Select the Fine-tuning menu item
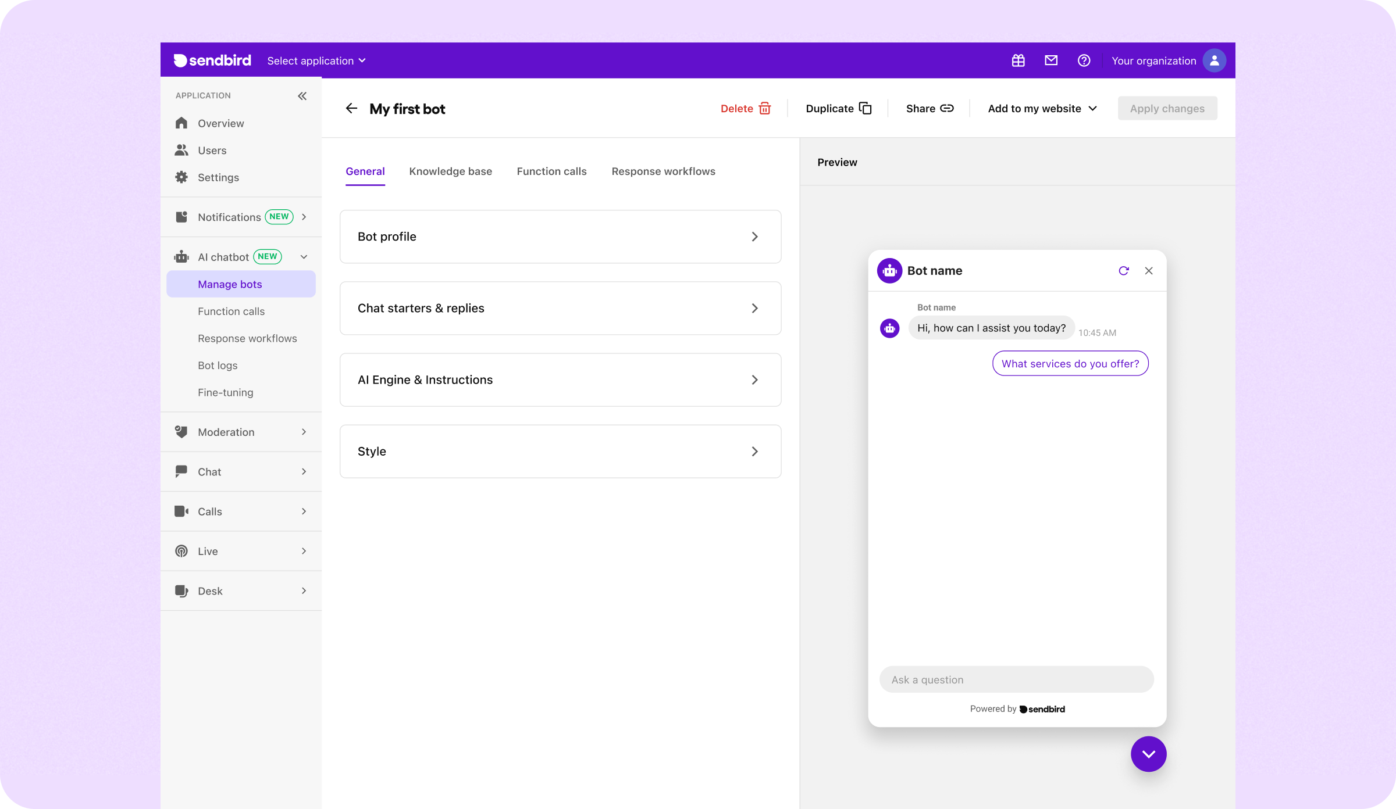Viewport: 1396px width, 809px height. click(x=226, y=392)
